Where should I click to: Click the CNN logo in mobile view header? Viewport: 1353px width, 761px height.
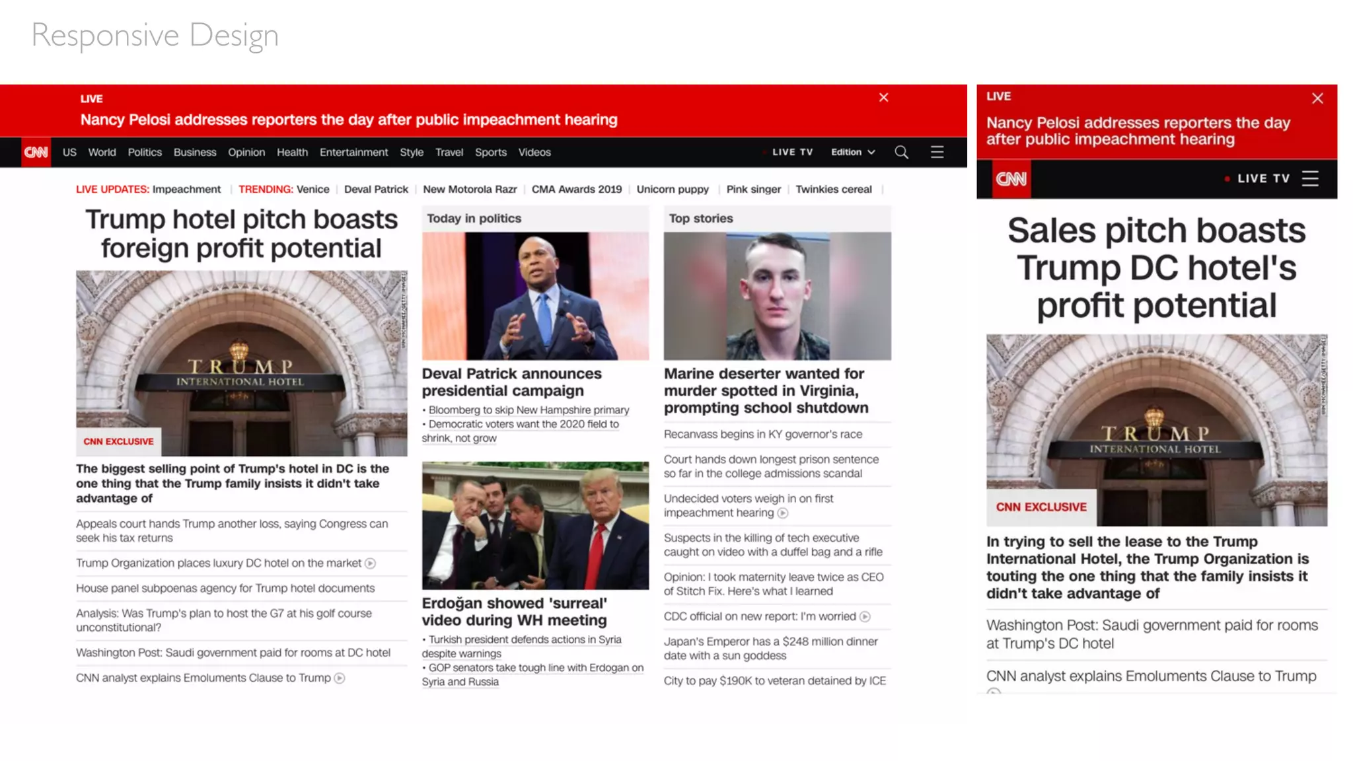pyautogui.click(x=1011, y=179)
